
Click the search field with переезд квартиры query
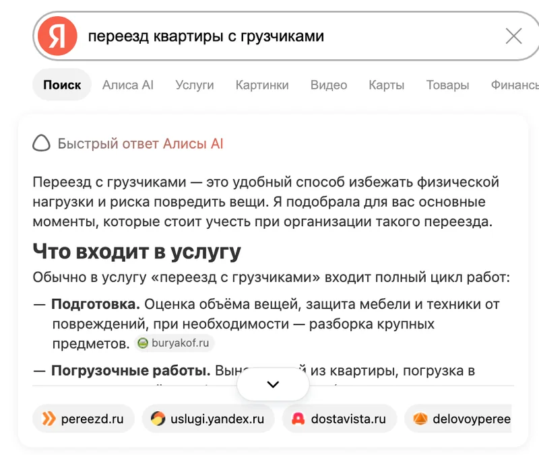[x=285, y=36]
